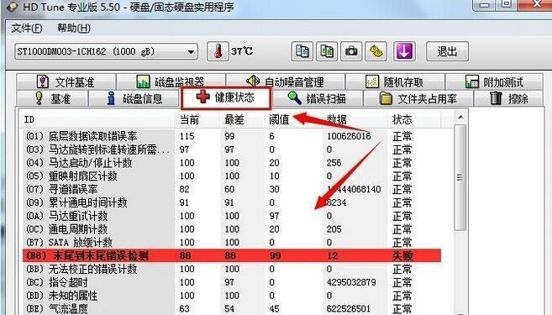Select row (01) 底层数据读取错误率
This screenshot has height=315, width=552.
pos(232,136)
